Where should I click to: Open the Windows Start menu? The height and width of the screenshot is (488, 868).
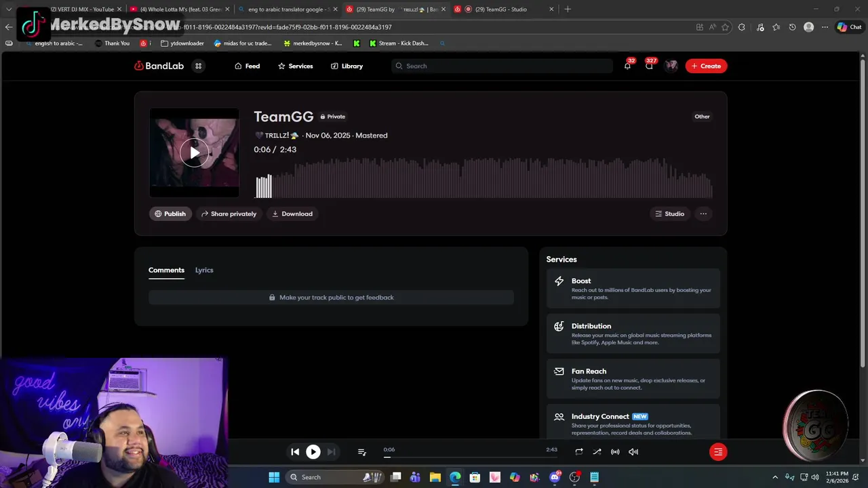[274, 477]
